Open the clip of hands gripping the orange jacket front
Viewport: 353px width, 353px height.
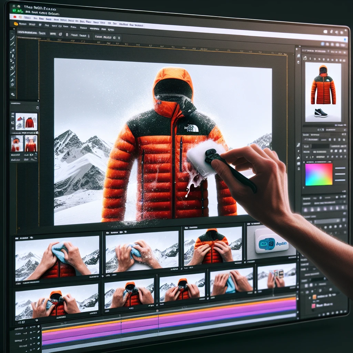(213, 246)
